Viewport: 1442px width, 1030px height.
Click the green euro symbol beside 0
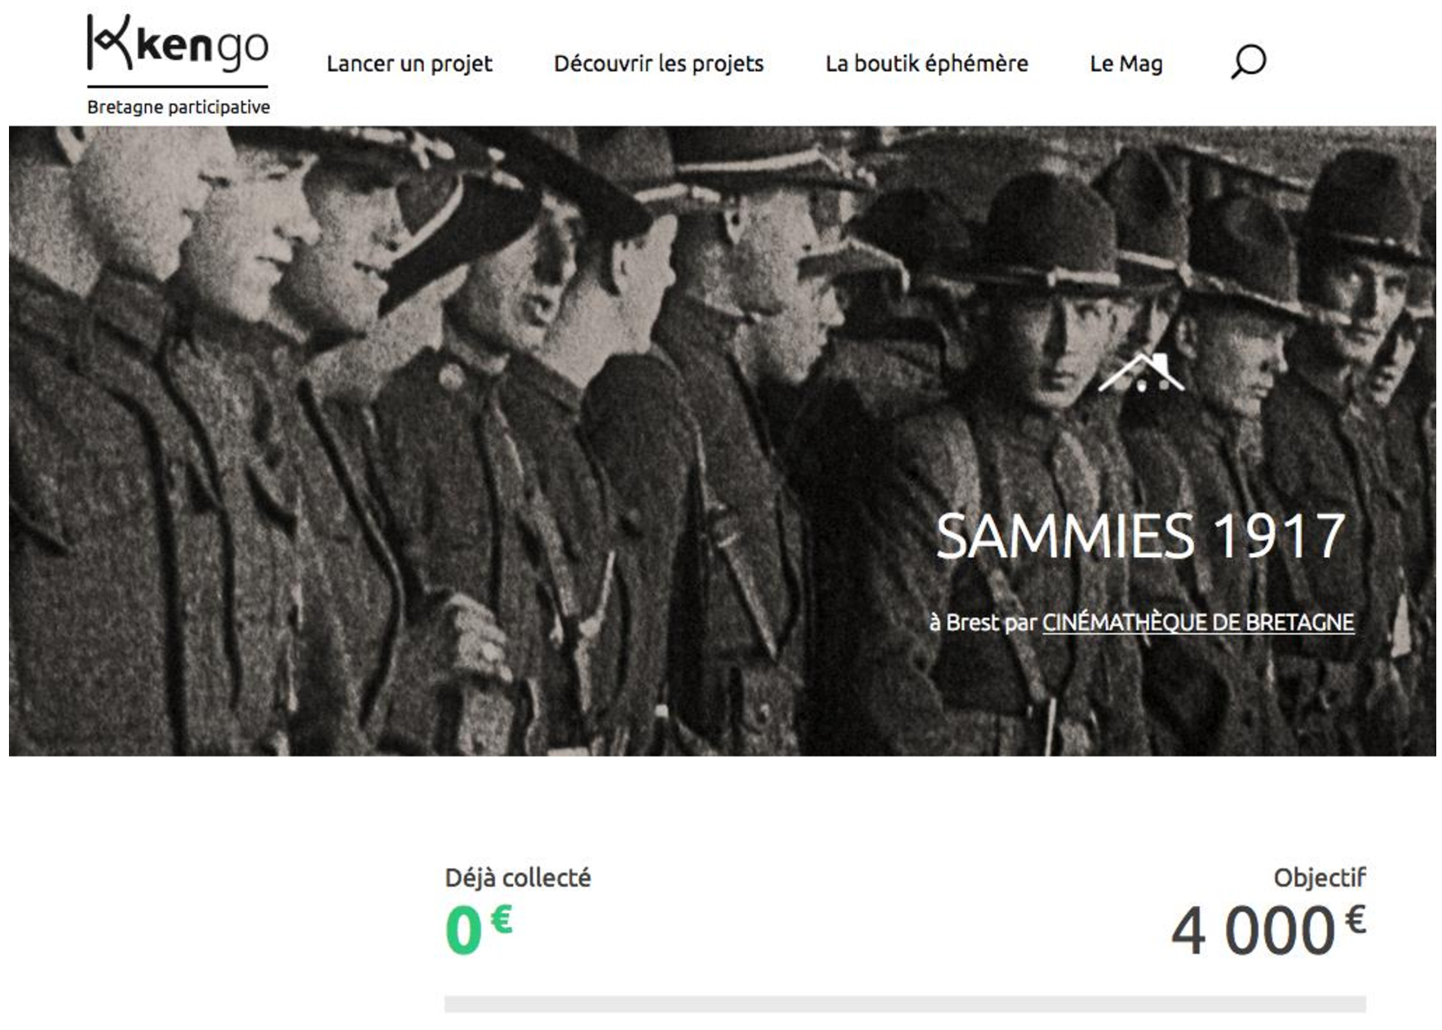pos(501,919)
